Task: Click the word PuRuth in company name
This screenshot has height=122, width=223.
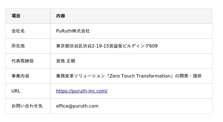Action: pyautogui.click(x=64, y=31)
